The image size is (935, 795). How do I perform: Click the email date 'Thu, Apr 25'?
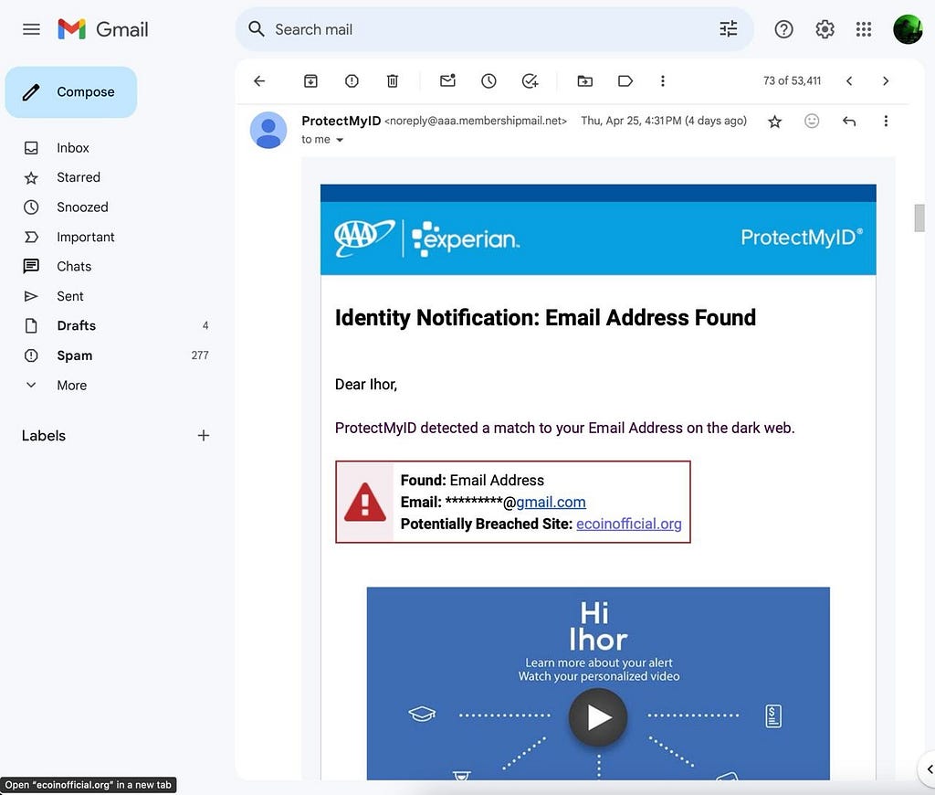[x=664, y=121]
